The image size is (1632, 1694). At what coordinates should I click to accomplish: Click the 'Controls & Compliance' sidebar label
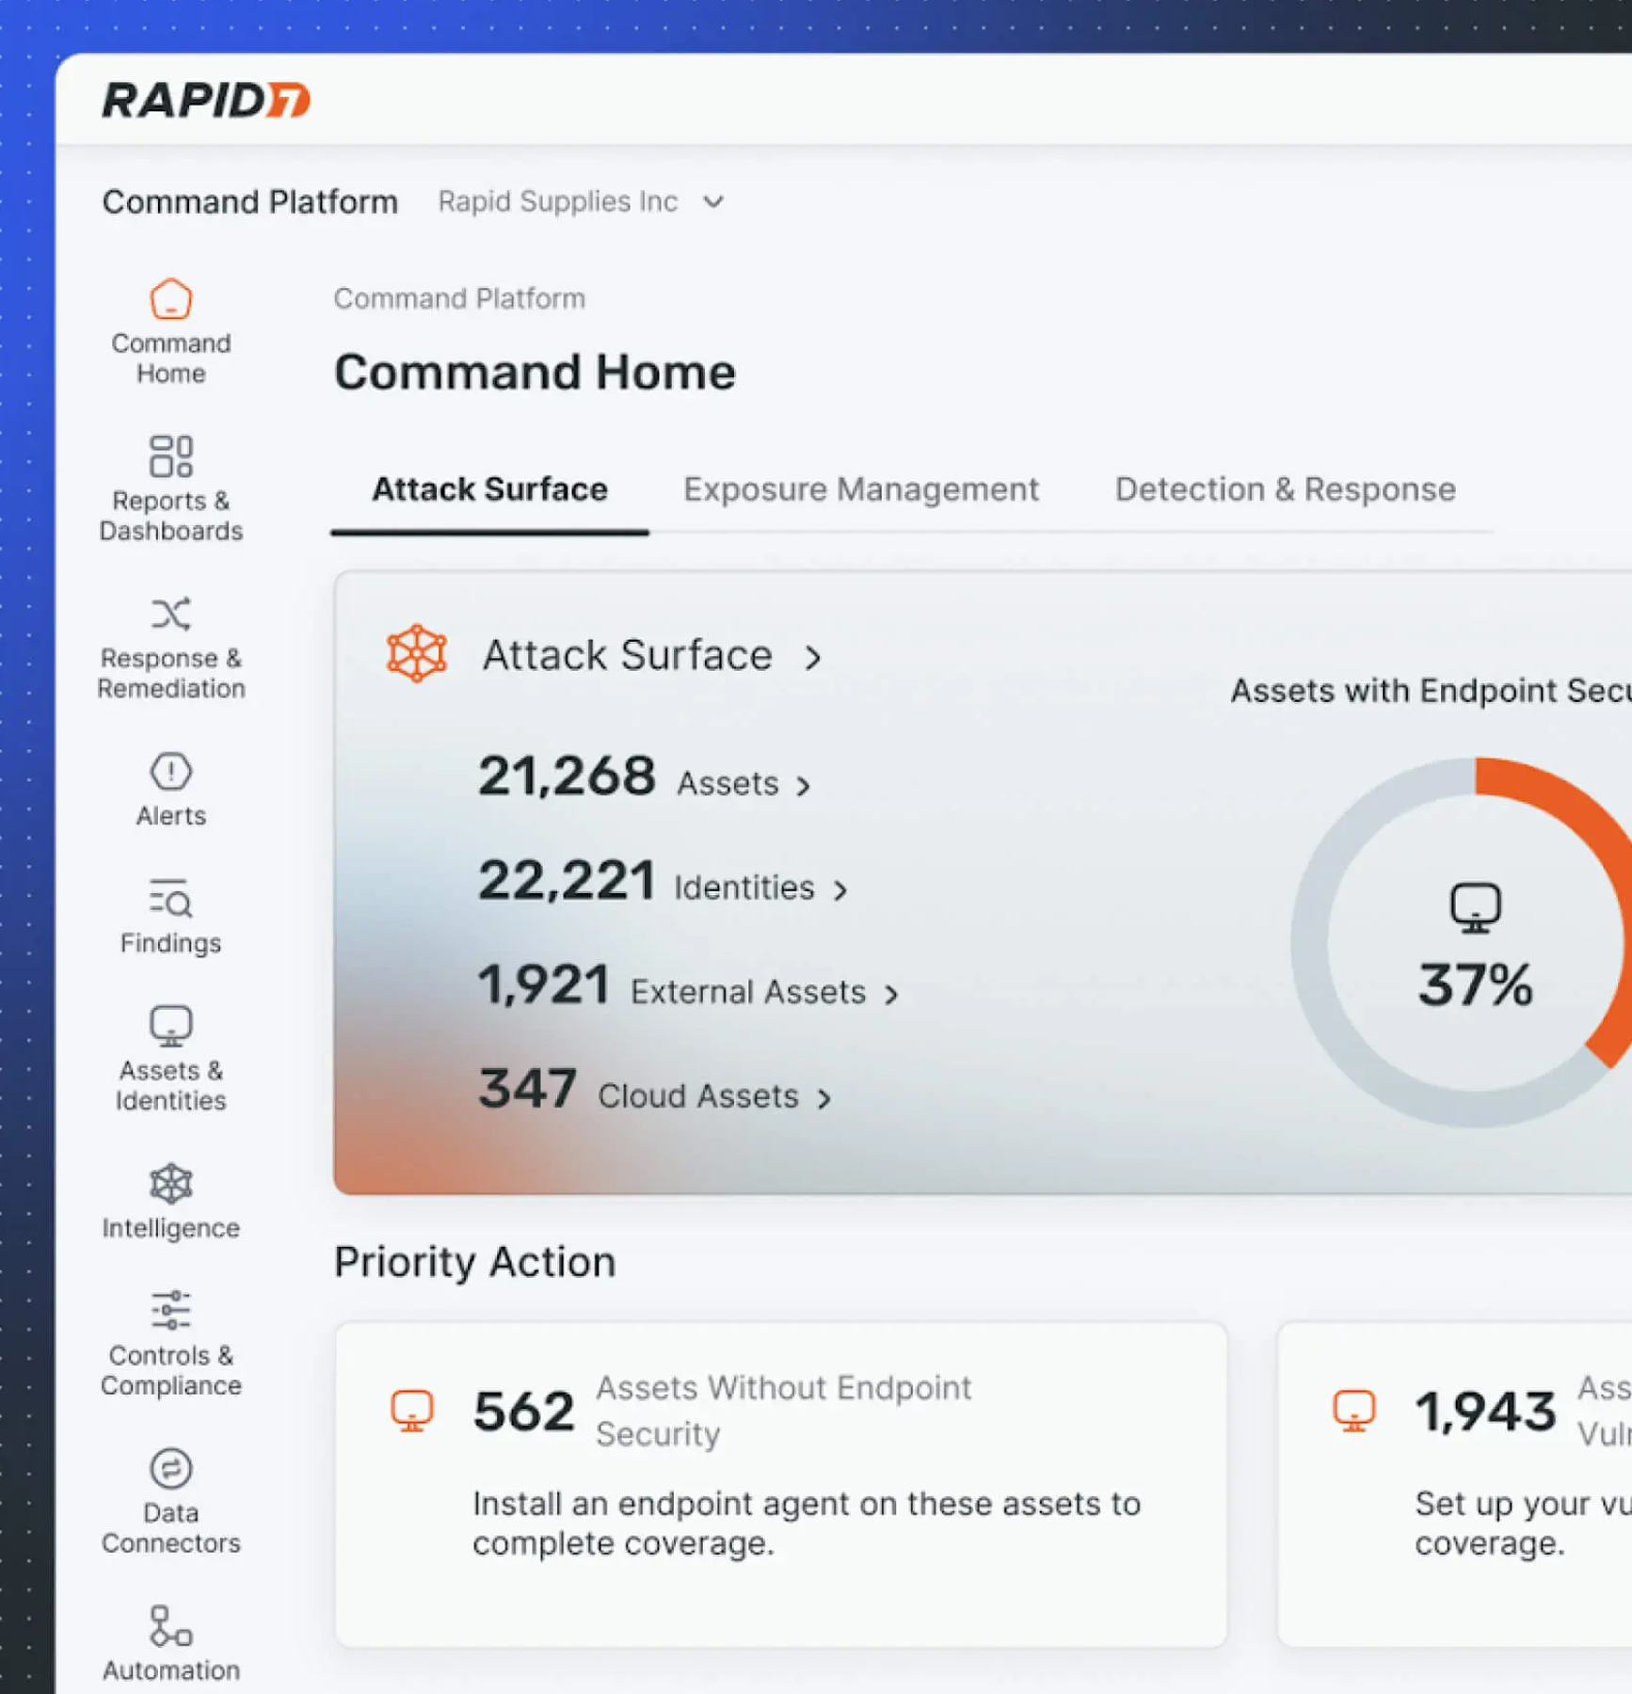170,1370
